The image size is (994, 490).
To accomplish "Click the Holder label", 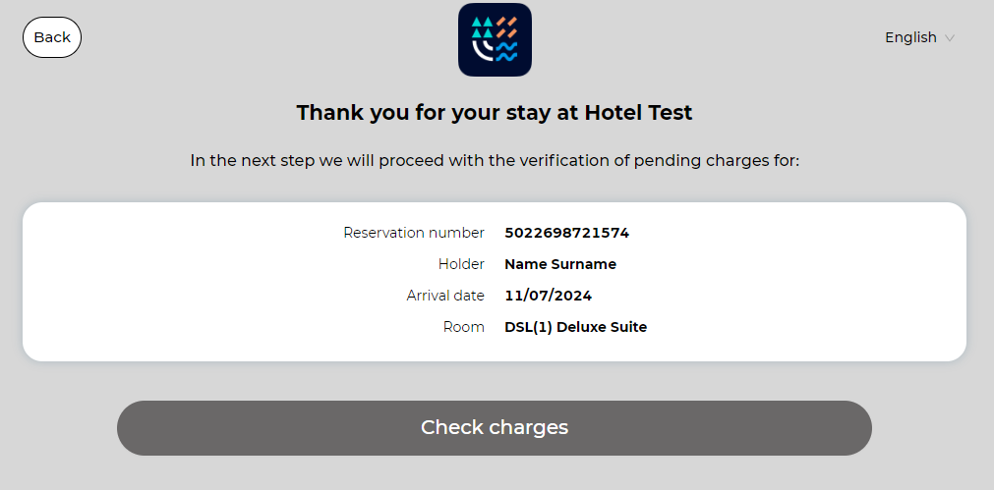I will (x=461, y=264).
